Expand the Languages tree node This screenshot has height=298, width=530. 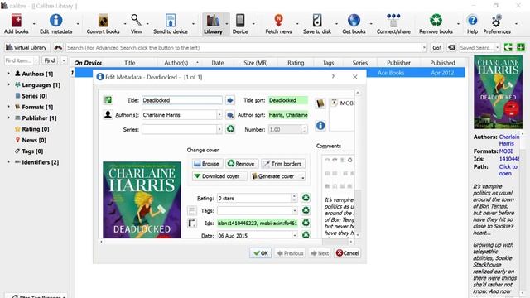pos(9,84)
